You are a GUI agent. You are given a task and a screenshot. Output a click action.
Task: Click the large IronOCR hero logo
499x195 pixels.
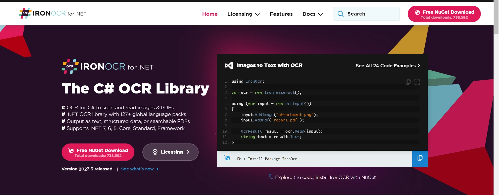point(107,67)
